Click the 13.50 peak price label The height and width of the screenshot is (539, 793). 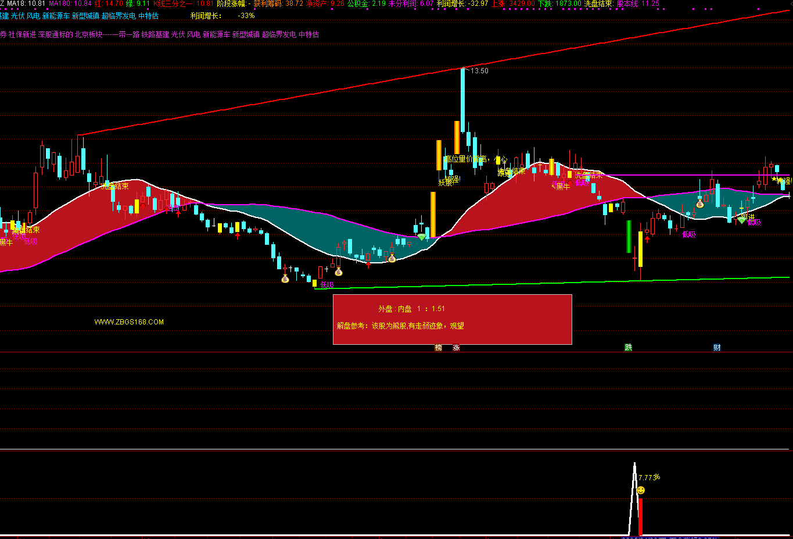point(479,71)
